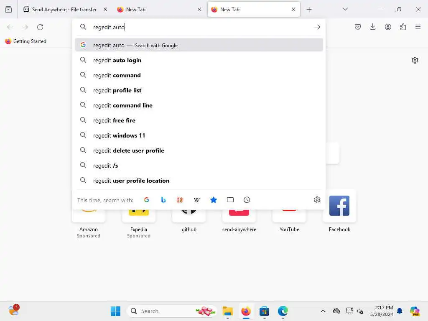Screen dimensions: 428x321
Task: Open a new tab with plus button
Action: pyautogui.click(x=309, y=10)
